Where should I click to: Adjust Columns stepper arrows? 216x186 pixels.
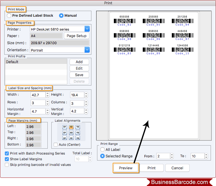(x=86, y=103)
